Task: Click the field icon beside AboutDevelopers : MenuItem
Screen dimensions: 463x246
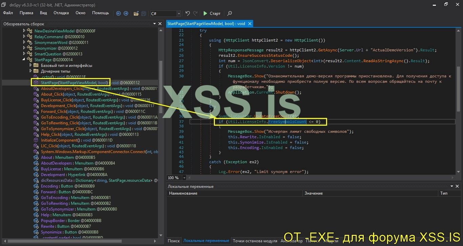Action: [36, 163]
